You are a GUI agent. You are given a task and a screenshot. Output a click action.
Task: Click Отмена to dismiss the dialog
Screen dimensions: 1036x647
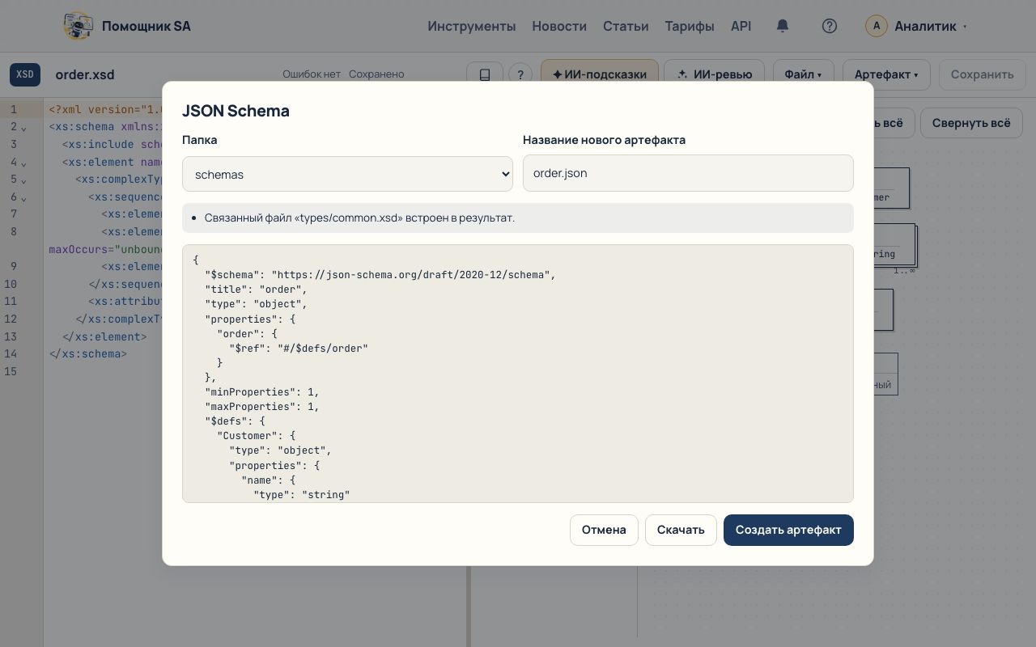click(604, 530)
